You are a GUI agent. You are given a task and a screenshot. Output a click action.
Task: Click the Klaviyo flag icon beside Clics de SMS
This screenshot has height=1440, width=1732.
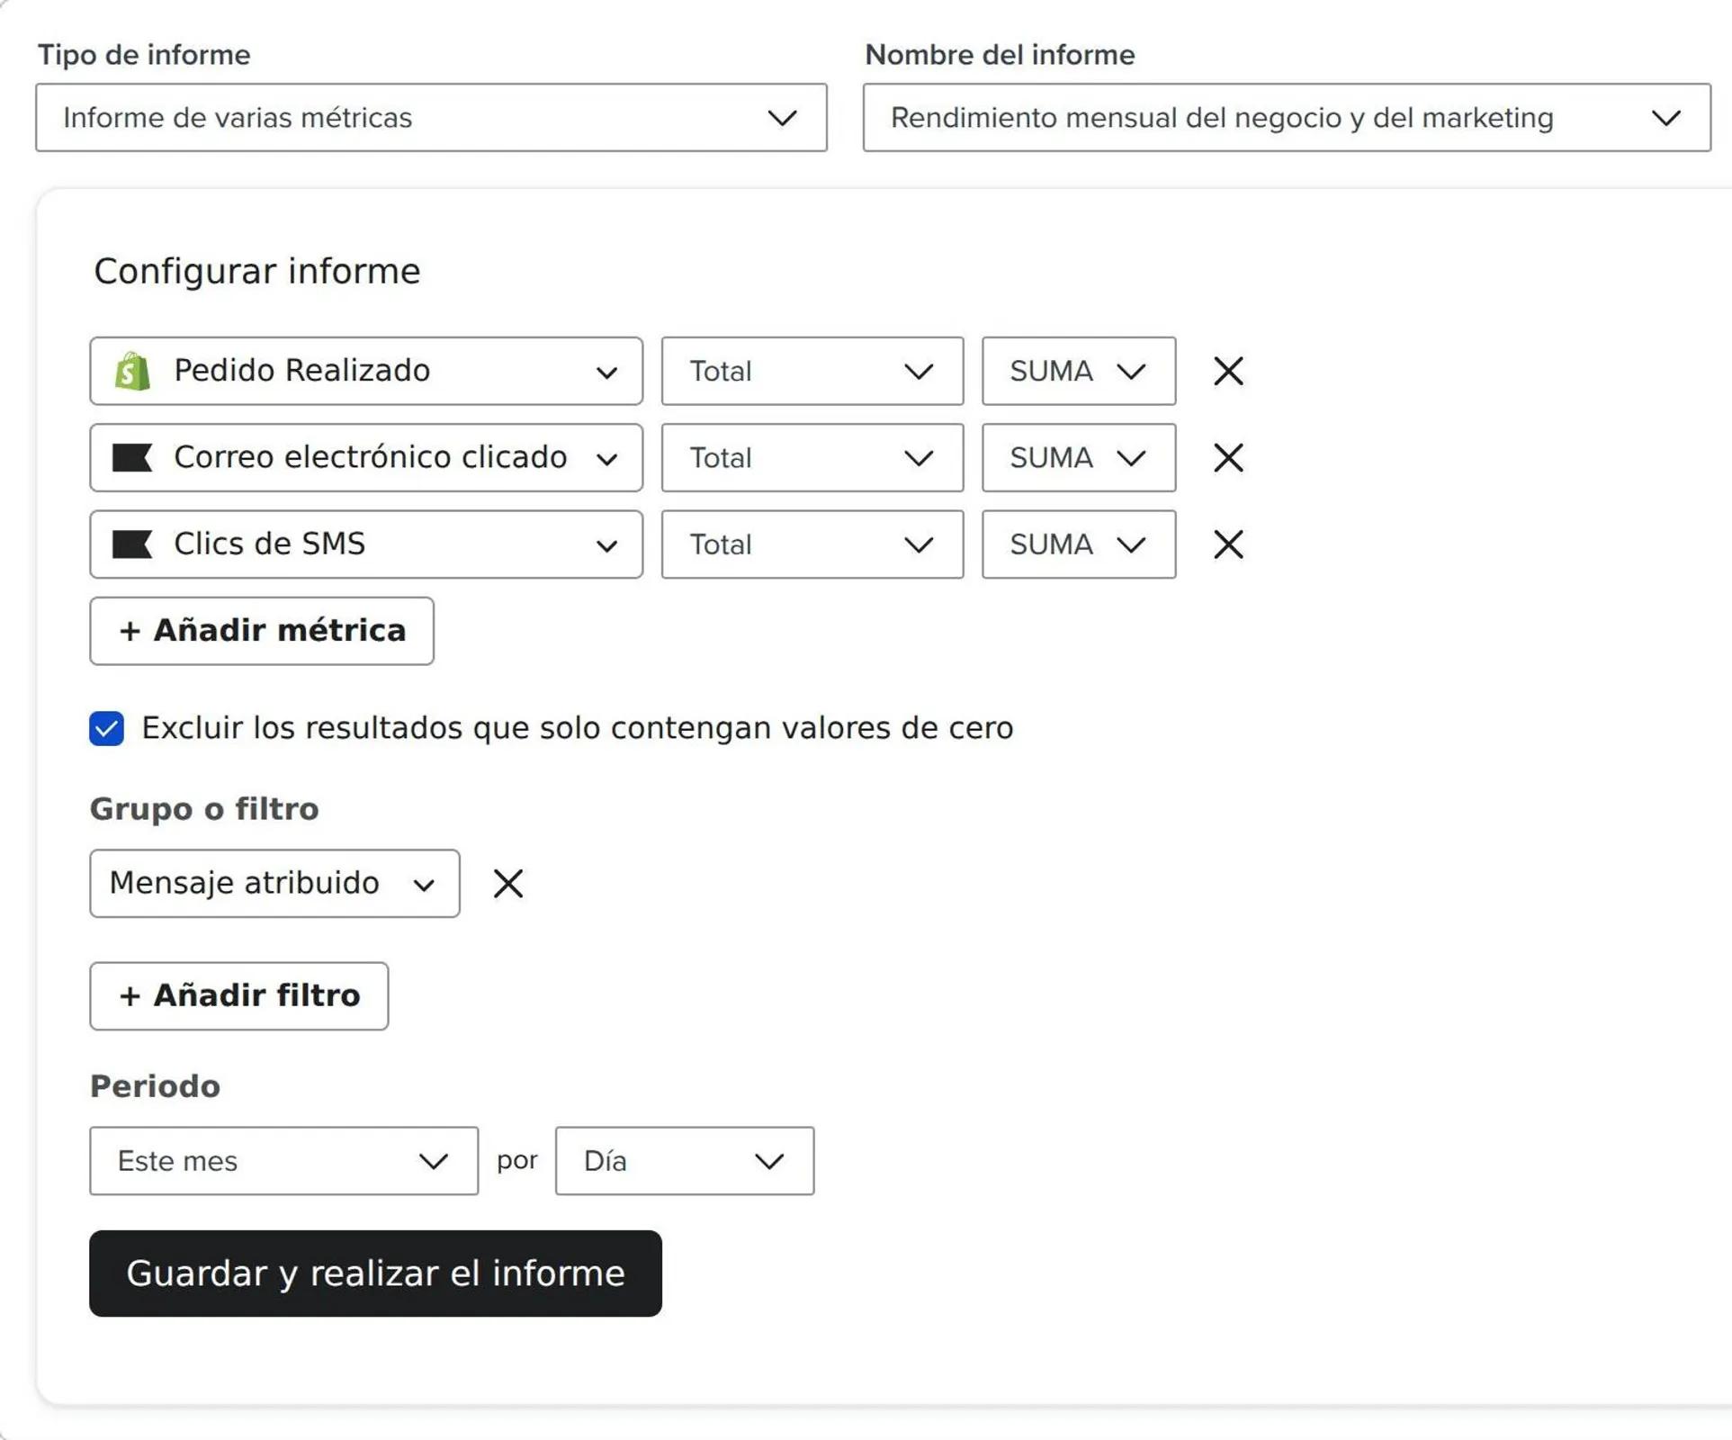[132, 544]
